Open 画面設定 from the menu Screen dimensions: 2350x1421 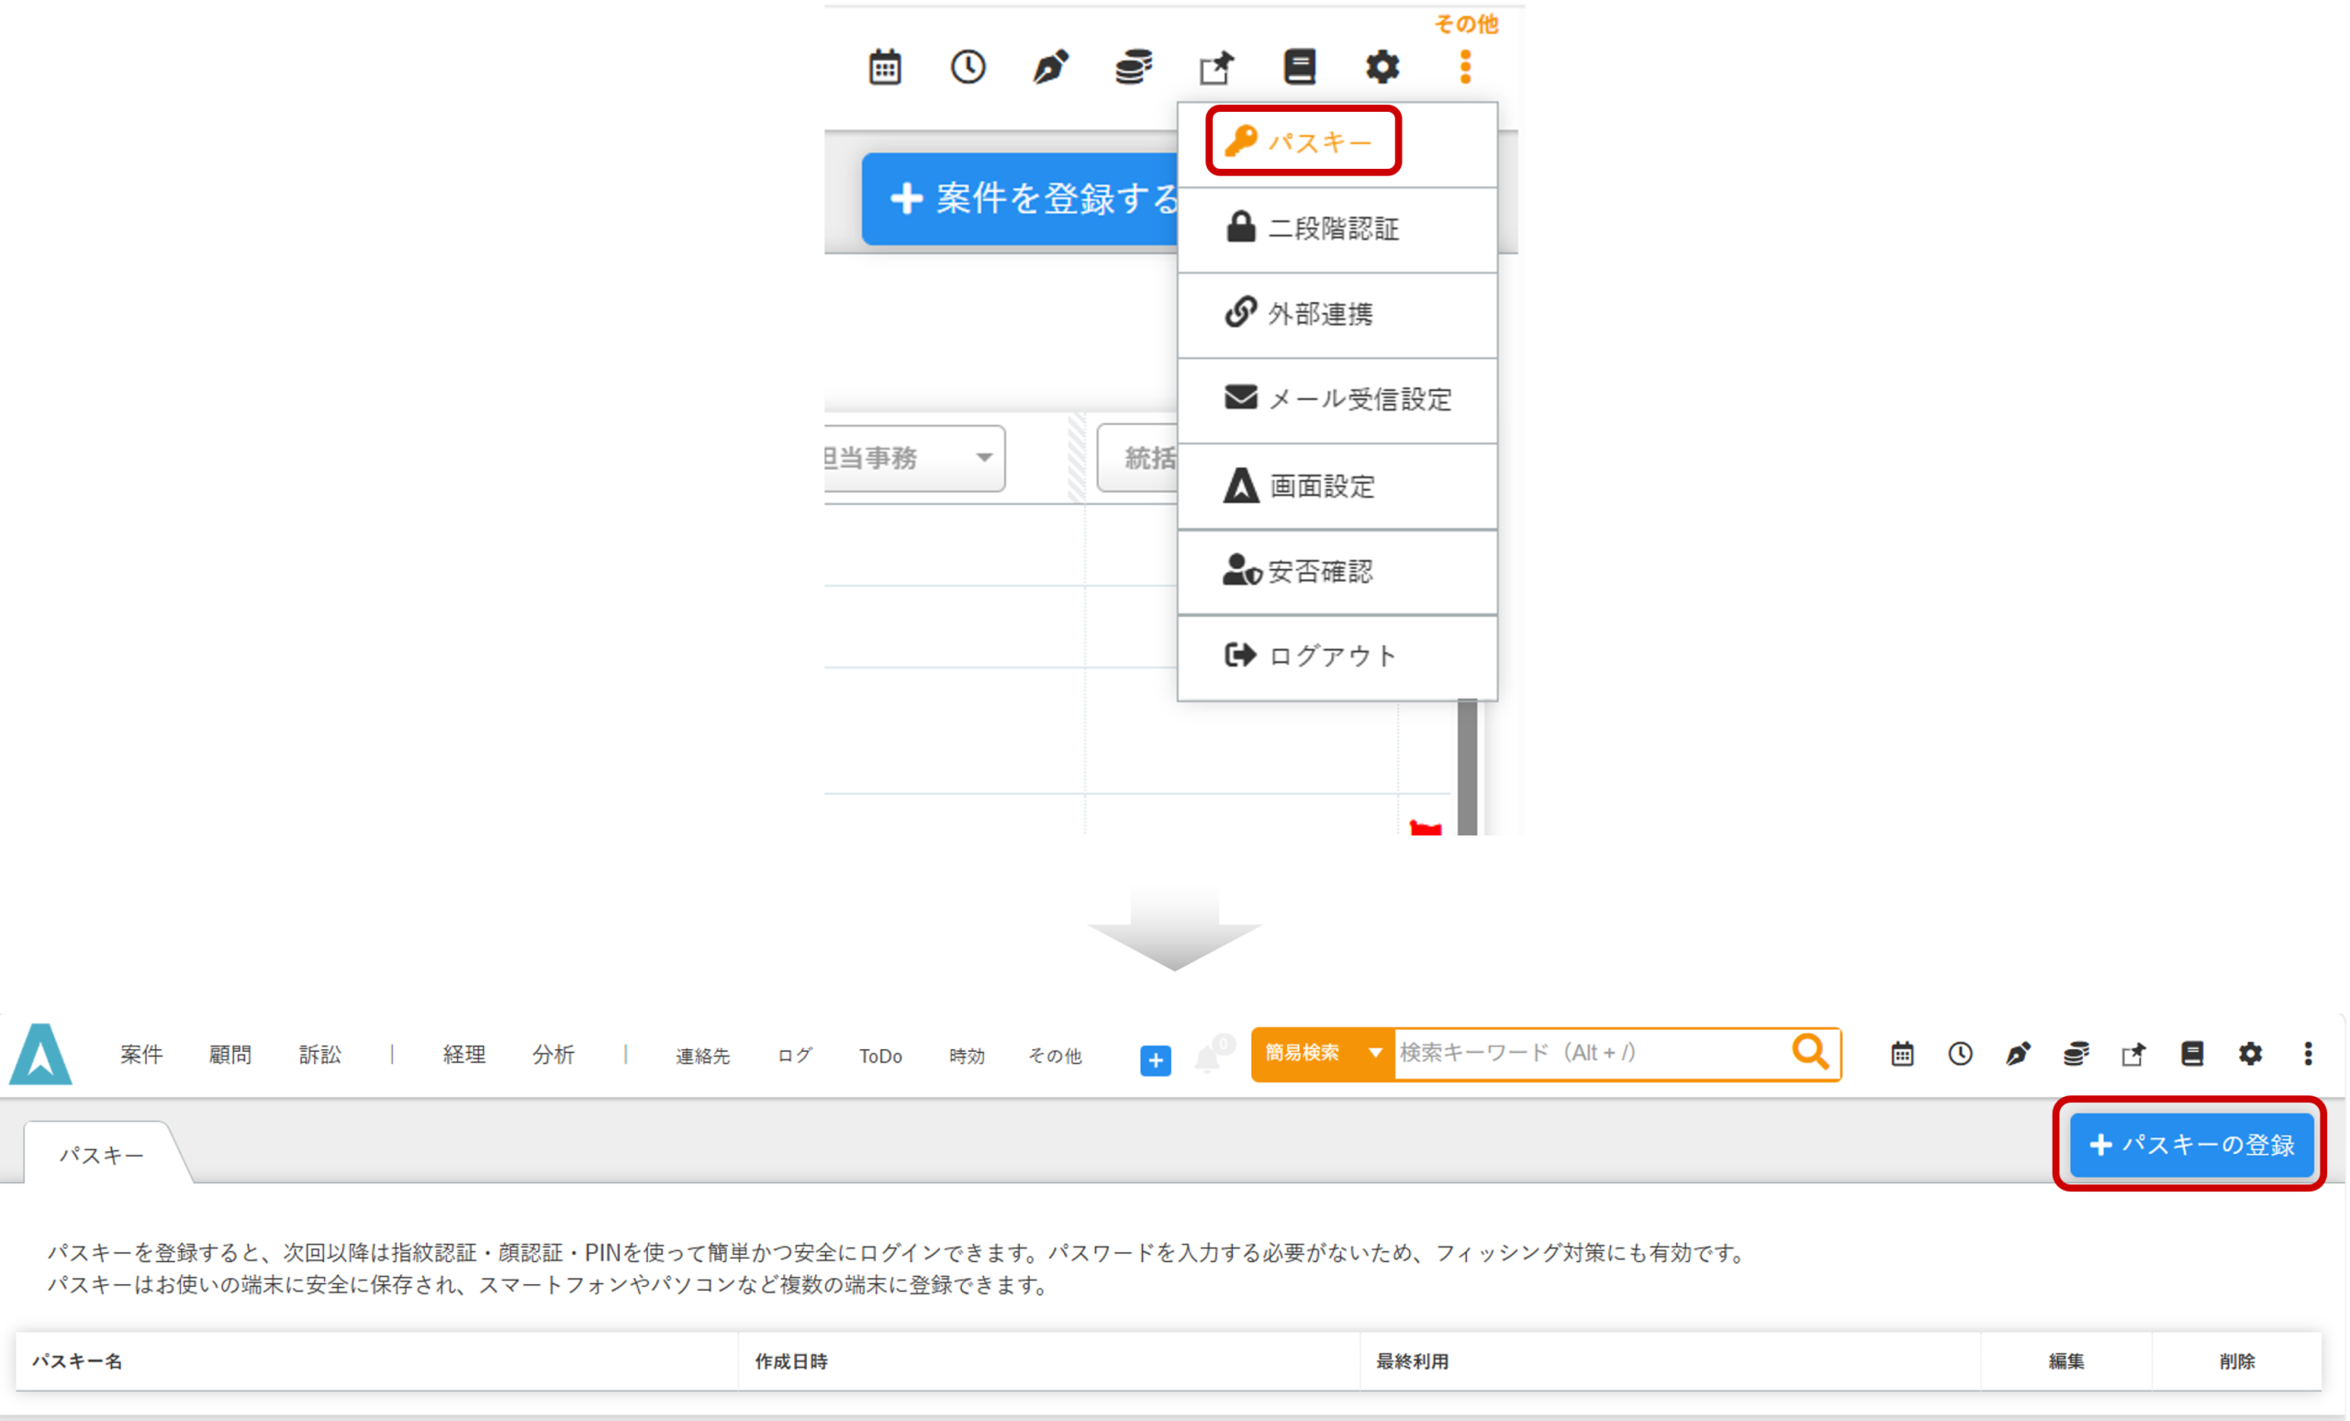(1337, 486)
